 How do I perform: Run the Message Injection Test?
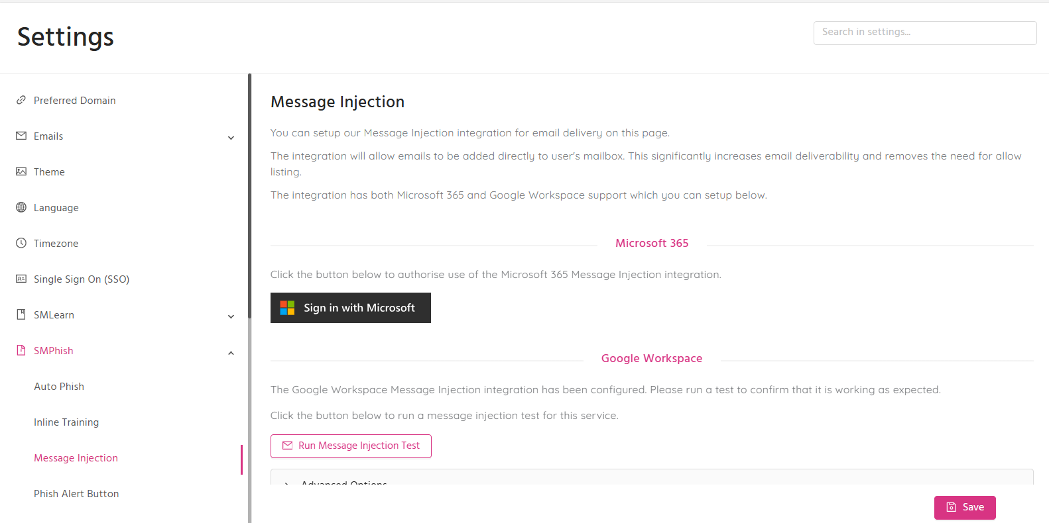(351, 446)
